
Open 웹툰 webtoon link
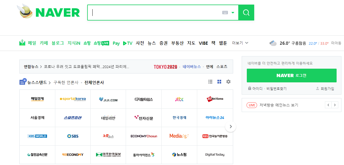click(223, 43)
